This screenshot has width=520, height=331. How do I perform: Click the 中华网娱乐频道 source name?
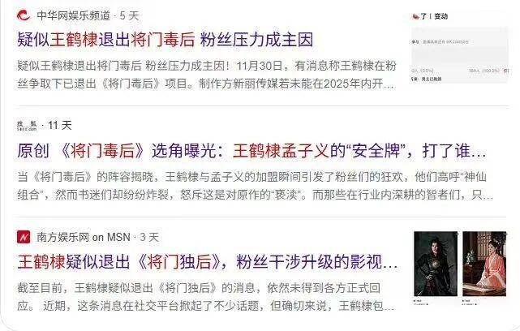coord(73,15)
